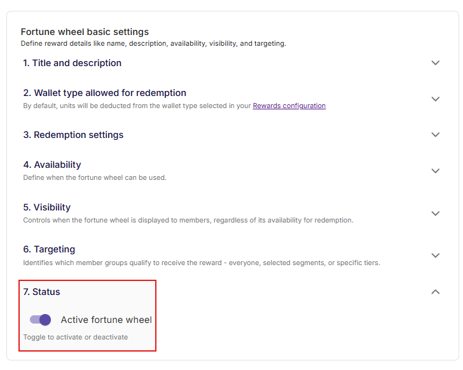Open Availability section via its chevron
463x370 pixels.
(x=435, y=171)
